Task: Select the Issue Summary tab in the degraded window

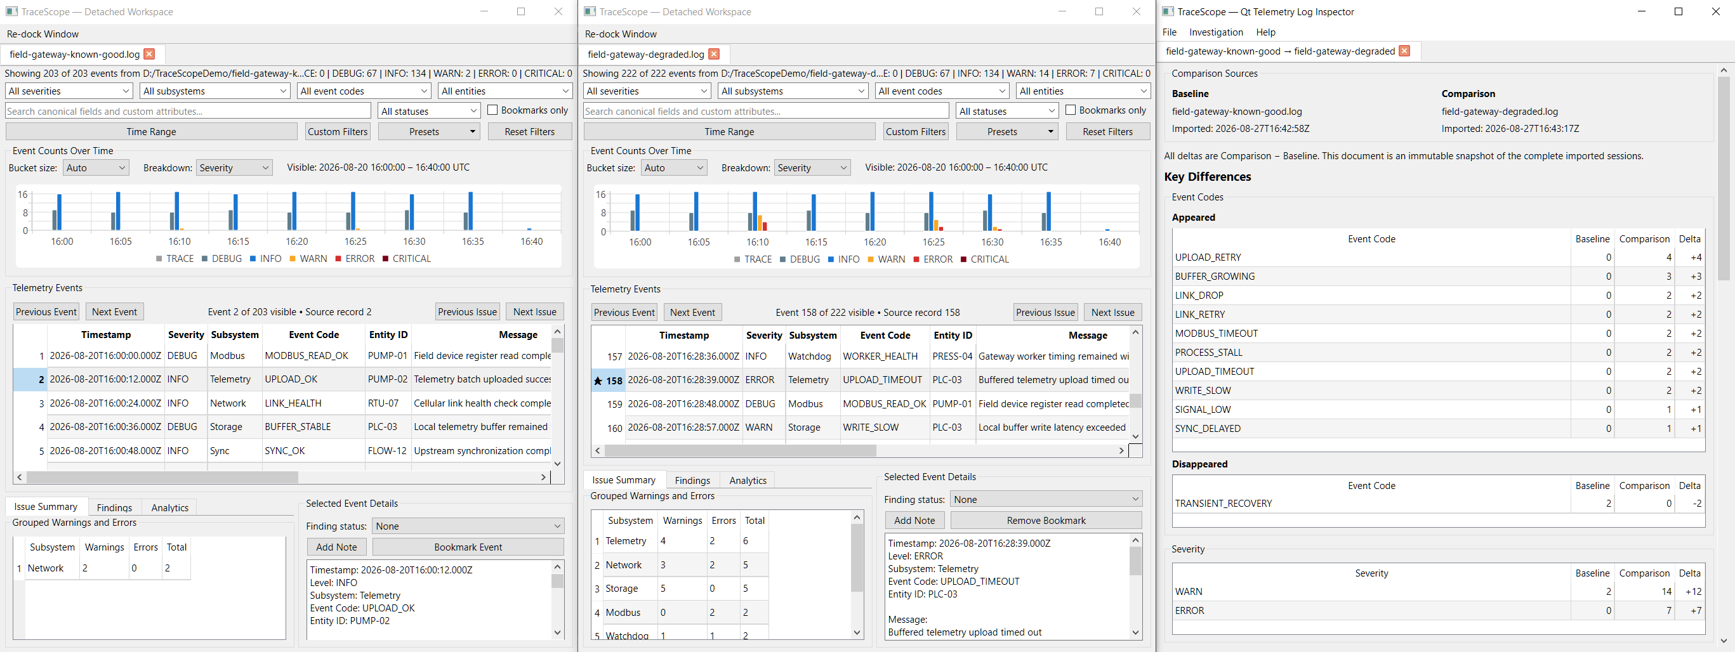Action: pos(624,479)
